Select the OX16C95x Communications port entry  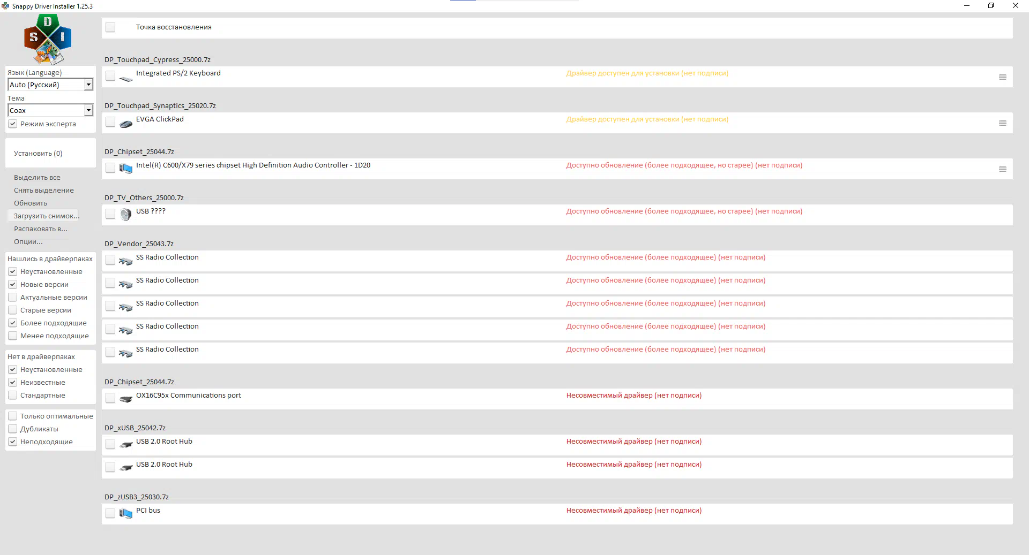point(557,399)
